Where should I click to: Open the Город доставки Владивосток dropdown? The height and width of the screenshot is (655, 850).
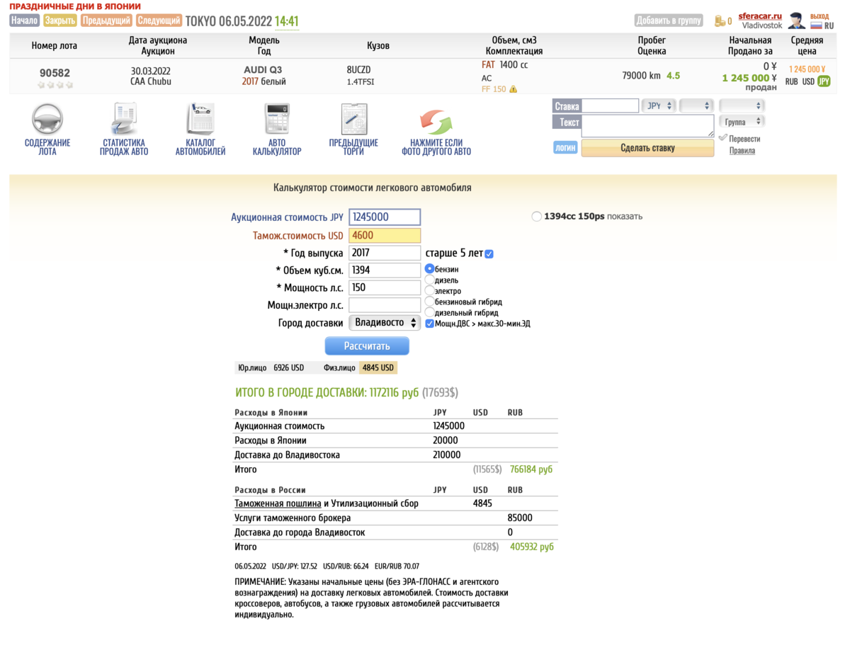pos(385,323)
